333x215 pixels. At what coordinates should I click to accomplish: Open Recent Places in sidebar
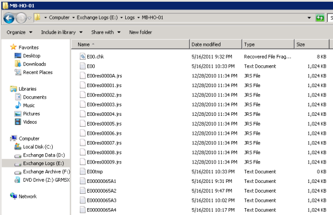point(38,72)
